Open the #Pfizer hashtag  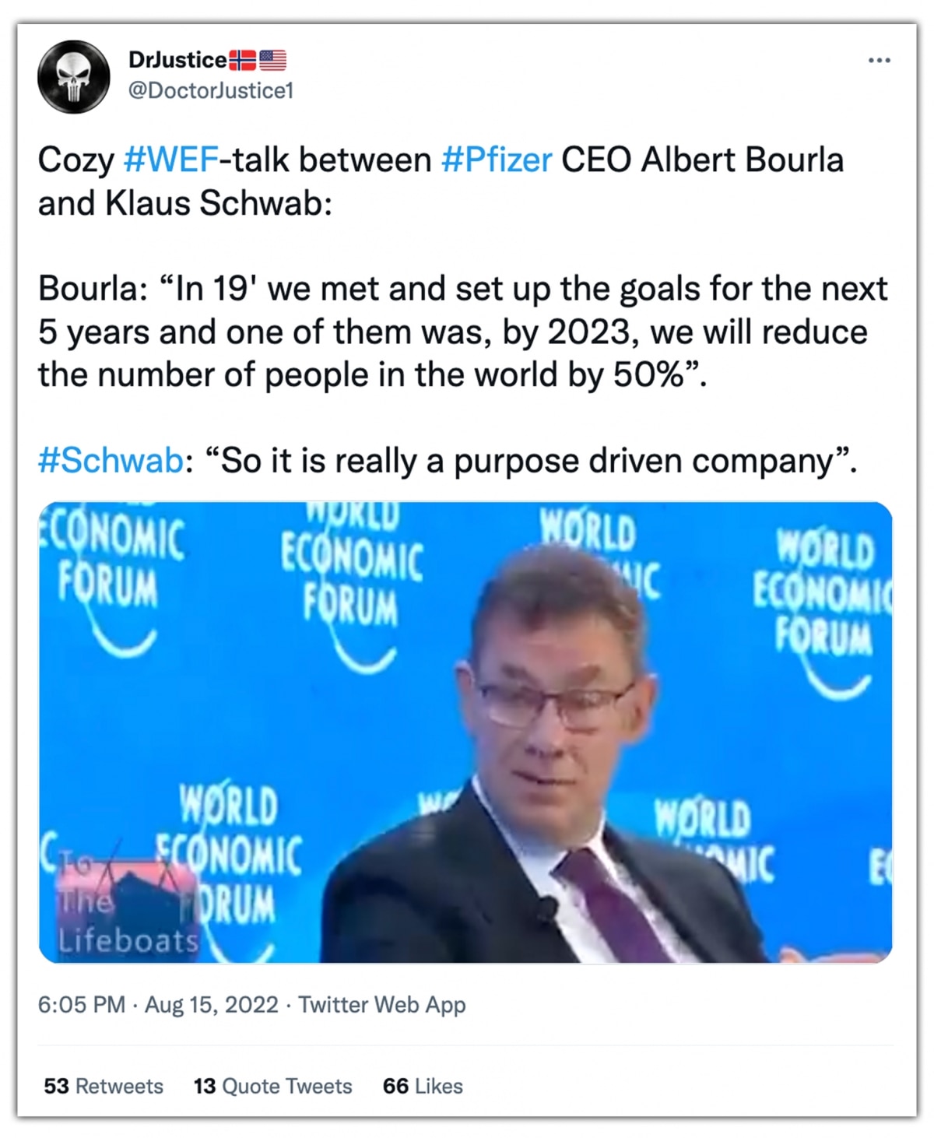click(497, 160)
